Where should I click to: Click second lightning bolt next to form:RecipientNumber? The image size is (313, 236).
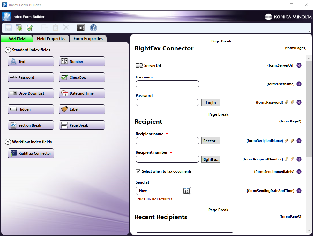293,159
